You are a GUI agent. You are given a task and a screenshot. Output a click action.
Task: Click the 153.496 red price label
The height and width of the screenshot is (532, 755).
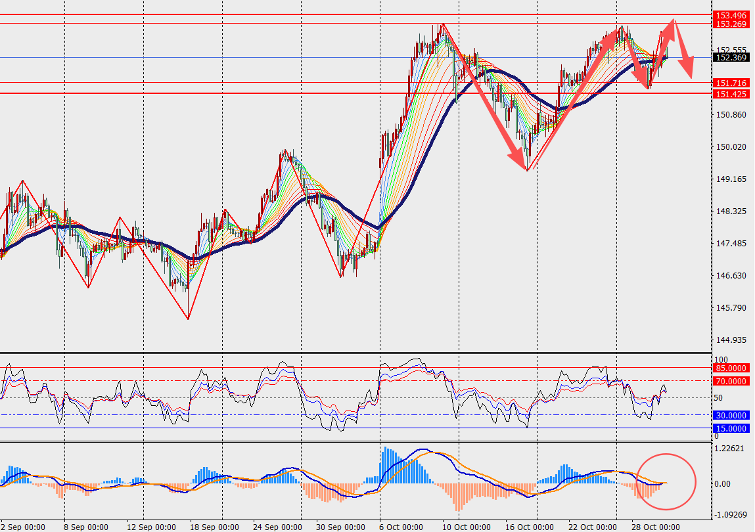point(731,15)
